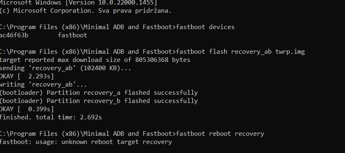This screenshot has height=153, width=345.
Task: Click 'finished. total time: 2.692s' line
Action: pos(51,117)
